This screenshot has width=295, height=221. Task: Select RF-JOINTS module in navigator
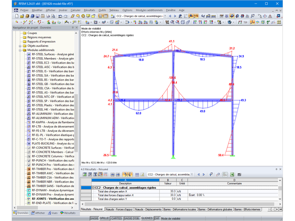click(x=50, y=199)
